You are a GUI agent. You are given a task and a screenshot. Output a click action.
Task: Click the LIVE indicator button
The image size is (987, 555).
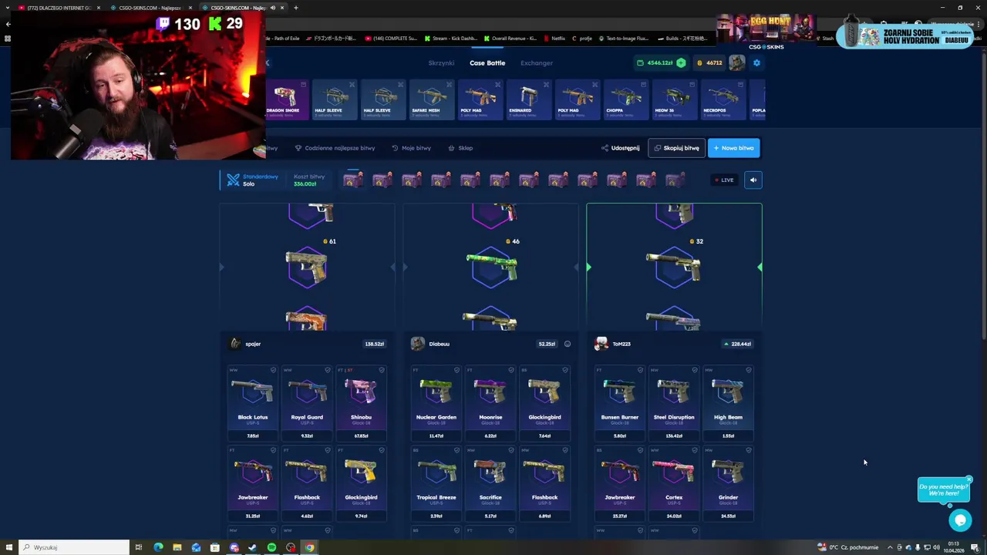(x=724, y=180)
